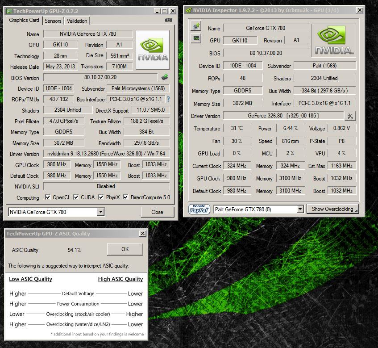
Task: Click the GPU-Z BIOS Version field 80.10.37.00.20
Action: pos(100,77)
